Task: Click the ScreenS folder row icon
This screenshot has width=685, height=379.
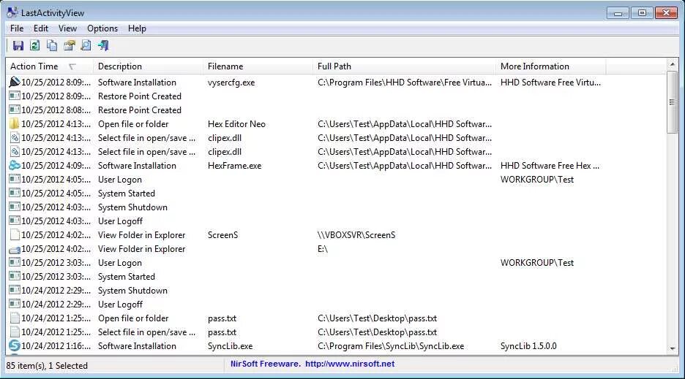Action: point(15,235)
